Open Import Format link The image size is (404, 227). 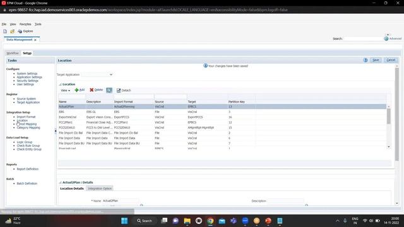point(26,117)
